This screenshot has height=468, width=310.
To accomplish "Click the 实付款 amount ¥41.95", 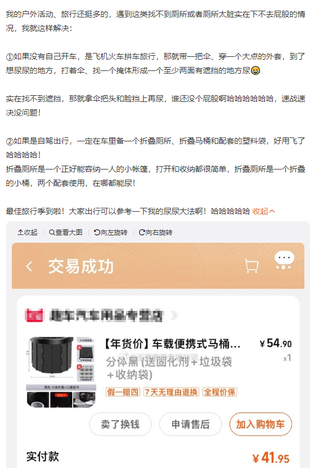I will (271, 457).
